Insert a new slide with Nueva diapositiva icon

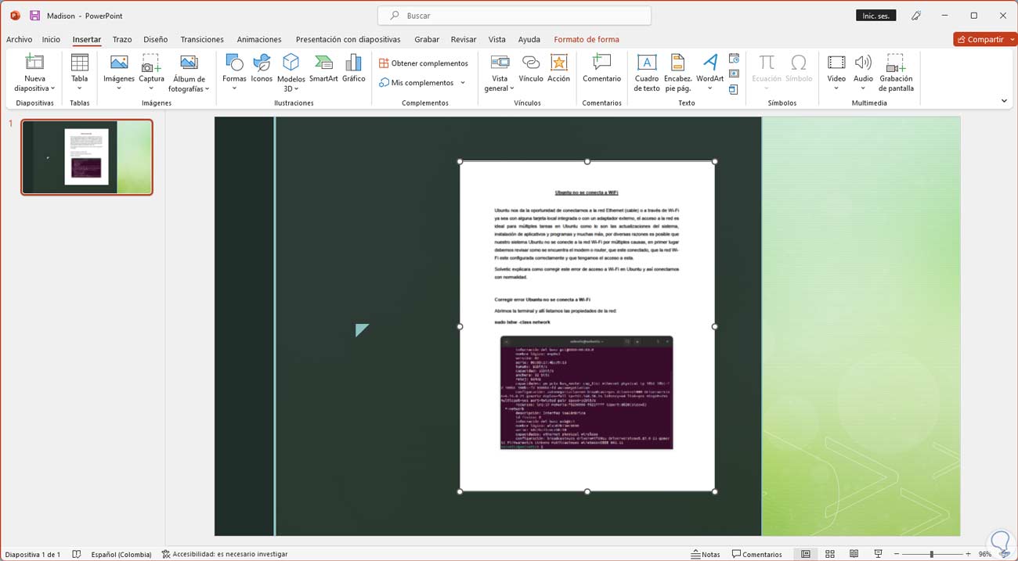tap(34, 63)
